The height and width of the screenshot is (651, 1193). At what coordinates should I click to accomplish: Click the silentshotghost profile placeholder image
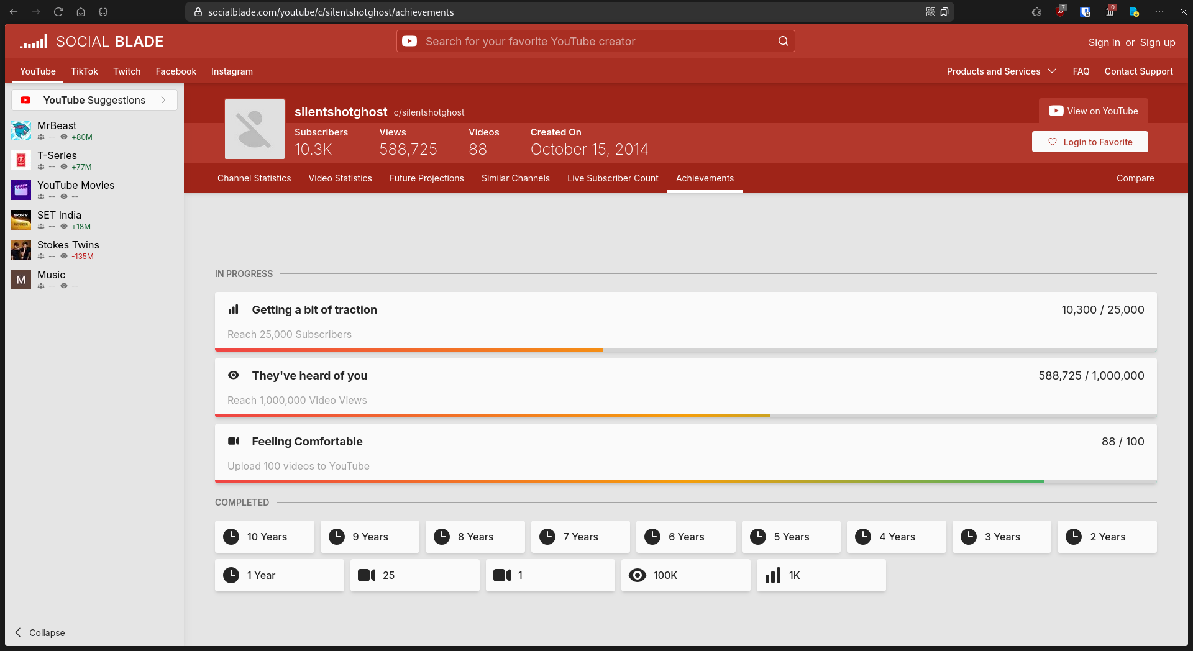click(255, 129)
